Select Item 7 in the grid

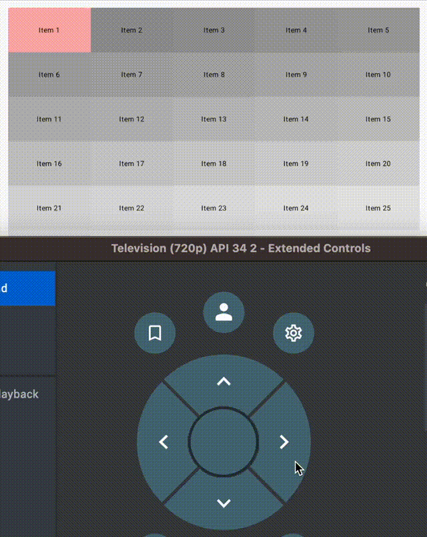[132, 75]
